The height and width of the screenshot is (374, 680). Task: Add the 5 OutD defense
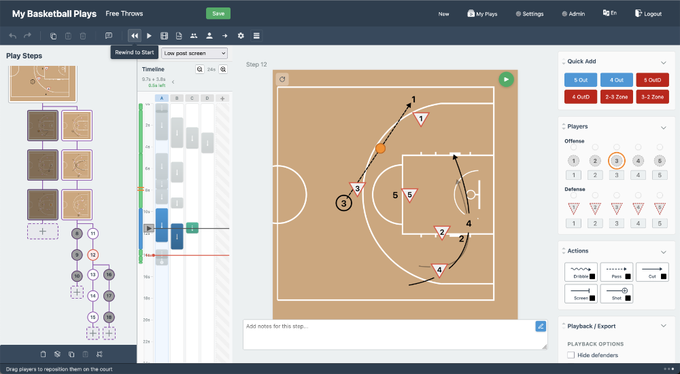point(652,80)
